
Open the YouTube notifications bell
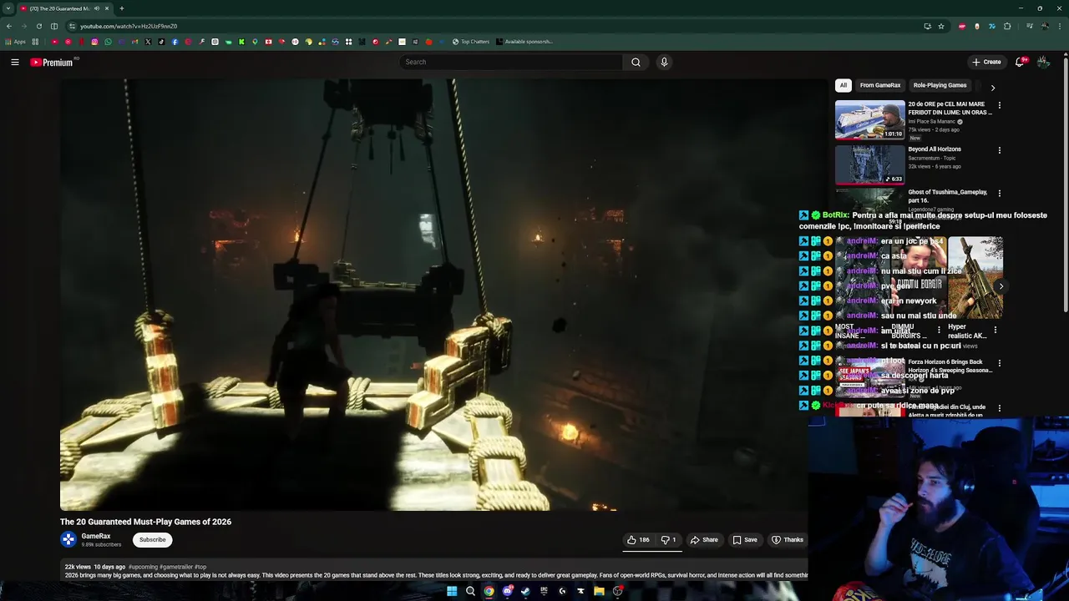(x=1020, y=62)
